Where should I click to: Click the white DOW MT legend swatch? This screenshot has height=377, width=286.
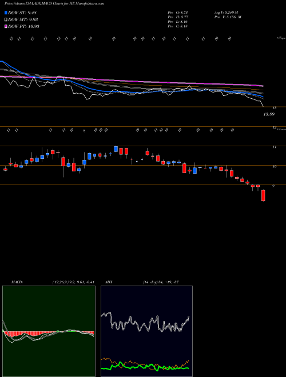(6, 20)
